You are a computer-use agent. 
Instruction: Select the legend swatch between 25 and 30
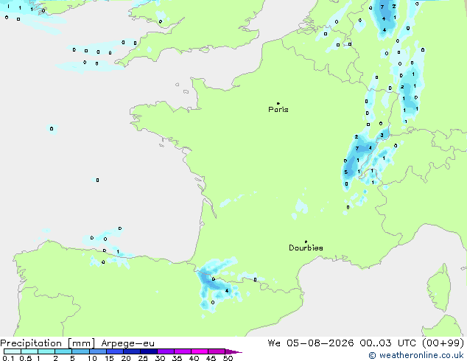tap(149, 351)
